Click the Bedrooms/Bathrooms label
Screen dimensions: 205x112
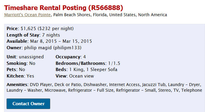click(x=80, y=63)
